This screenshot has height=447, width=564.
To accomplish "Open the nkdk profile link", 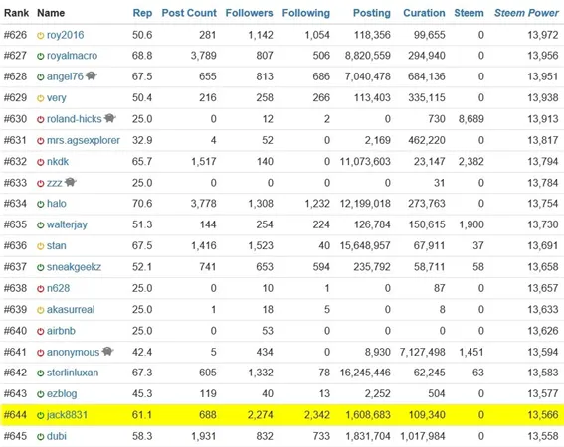I will point(58,162).
